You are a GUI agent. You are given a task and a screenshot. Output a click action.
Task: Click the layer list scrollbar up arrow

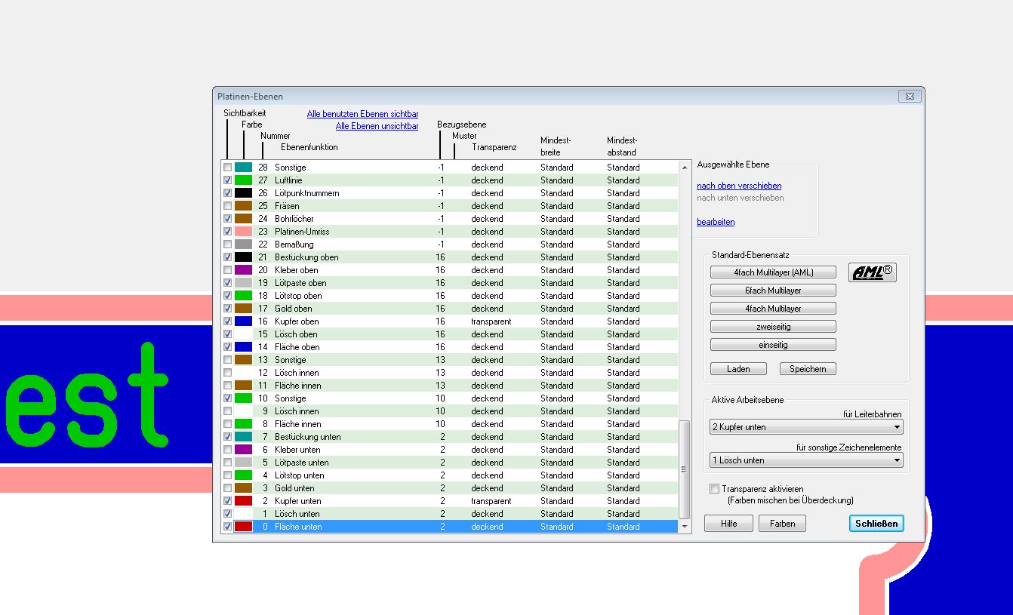(685, 167)
